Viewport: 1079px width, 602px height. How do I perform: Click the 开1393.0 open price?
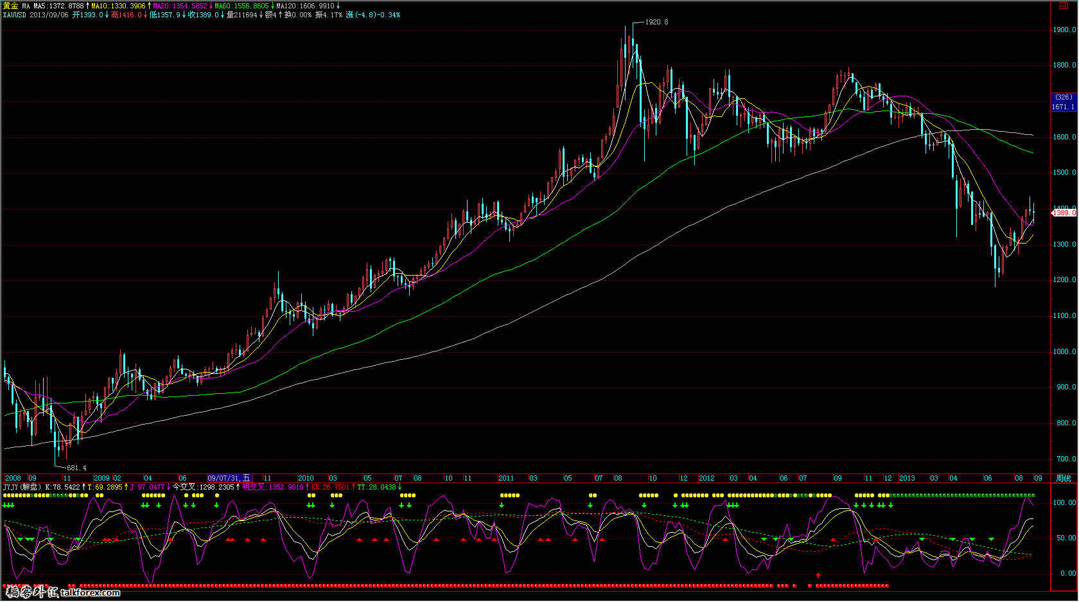pos(87,15)
